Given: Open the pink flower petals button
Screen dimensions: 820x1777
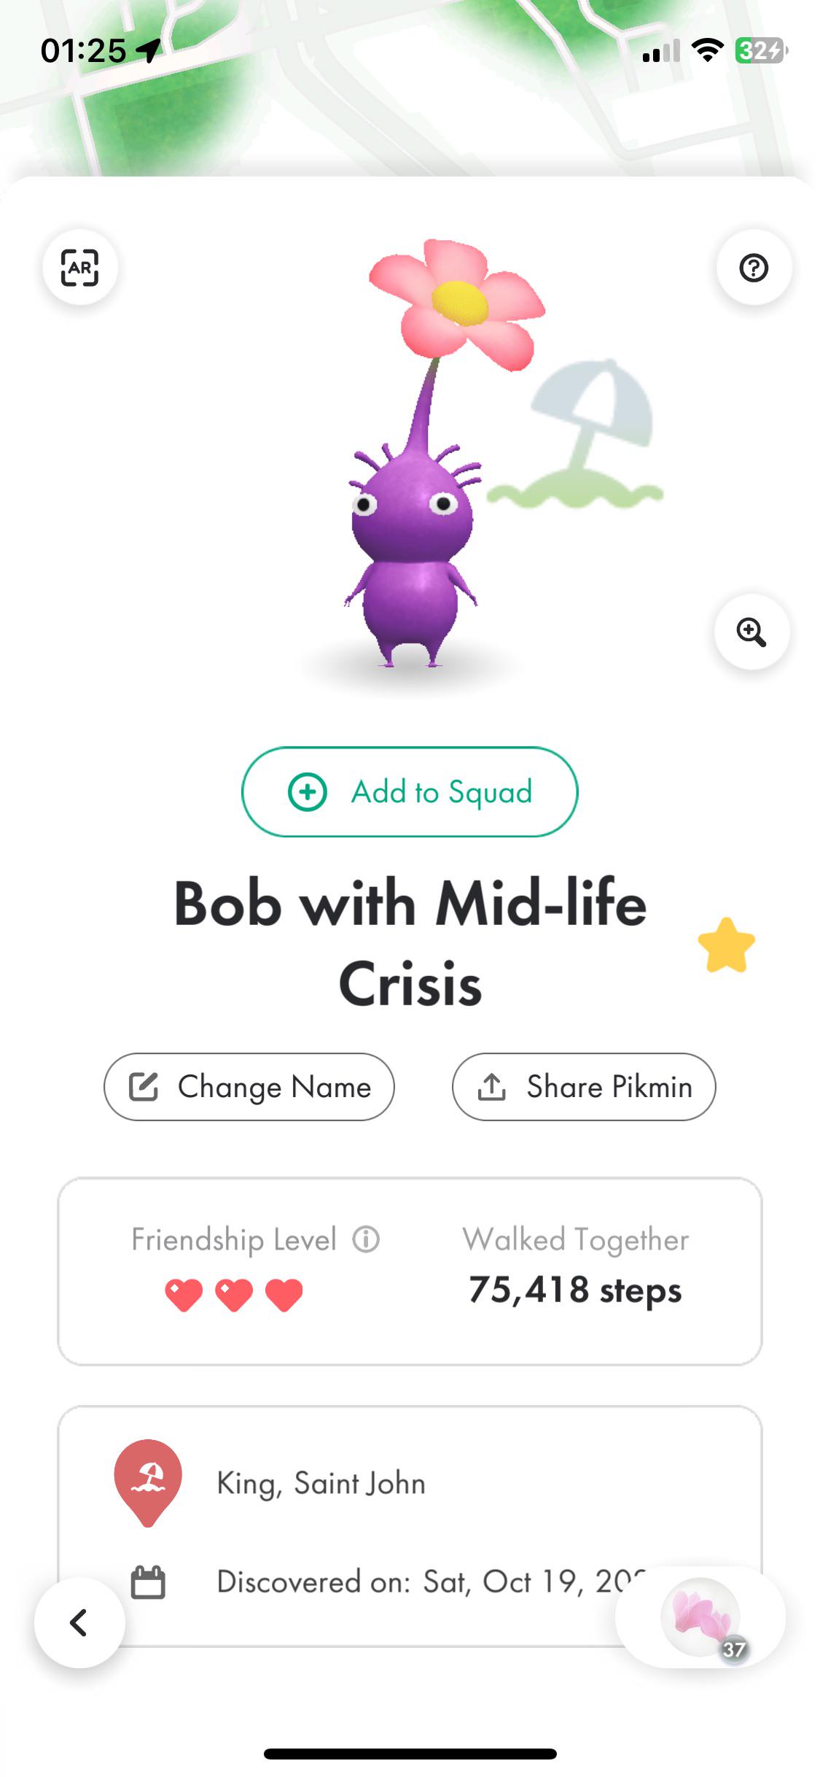Looking at the screenshot, I should click(x=700, y=1617).
